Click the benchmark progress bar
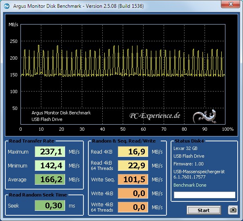Viewport: 243px width, 221px height. [205, 195]
